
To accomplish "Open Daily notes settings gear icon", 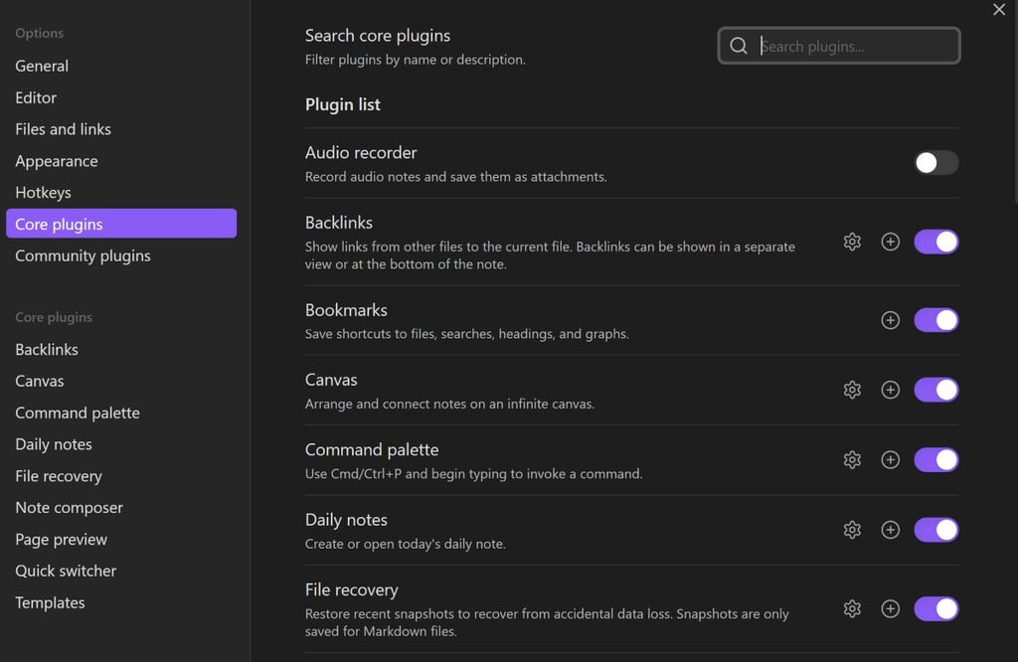I will pyautogui.click(x=852, y=530).
